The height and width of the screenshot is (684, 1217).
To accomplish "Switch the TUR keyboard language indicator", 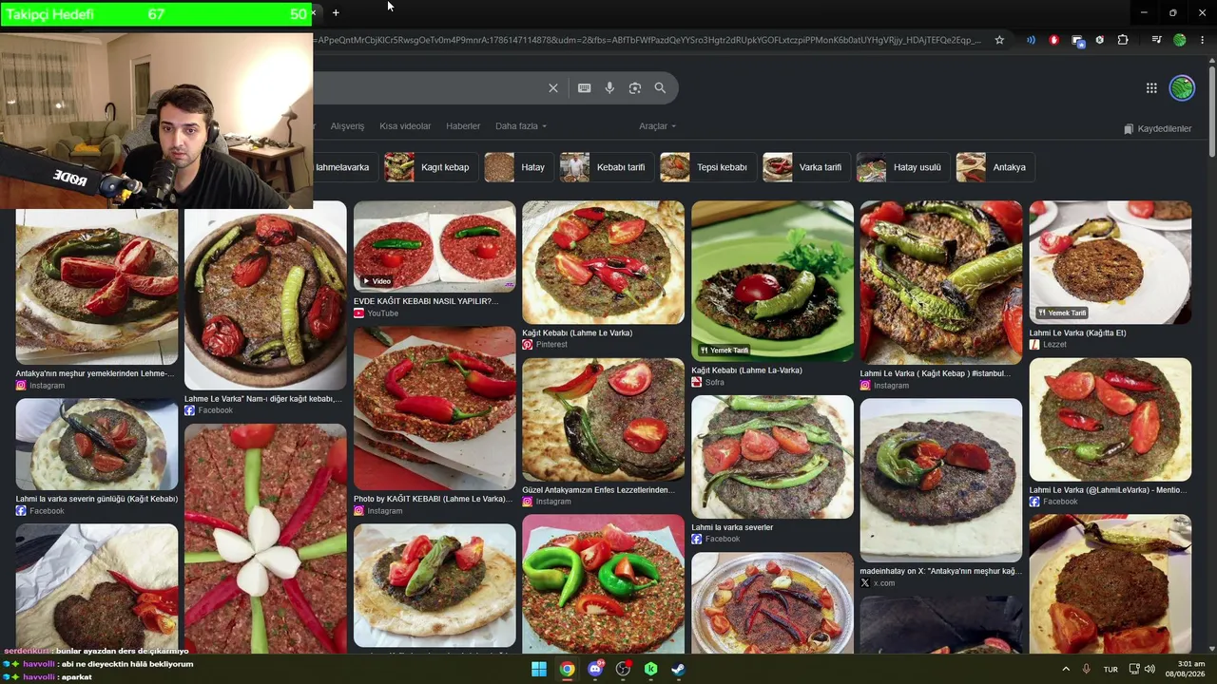I will (1111, 670).
